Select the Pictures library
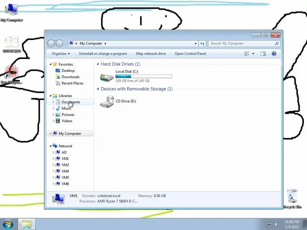Screen dimensions: 307x230 click(x=68, y=115)
